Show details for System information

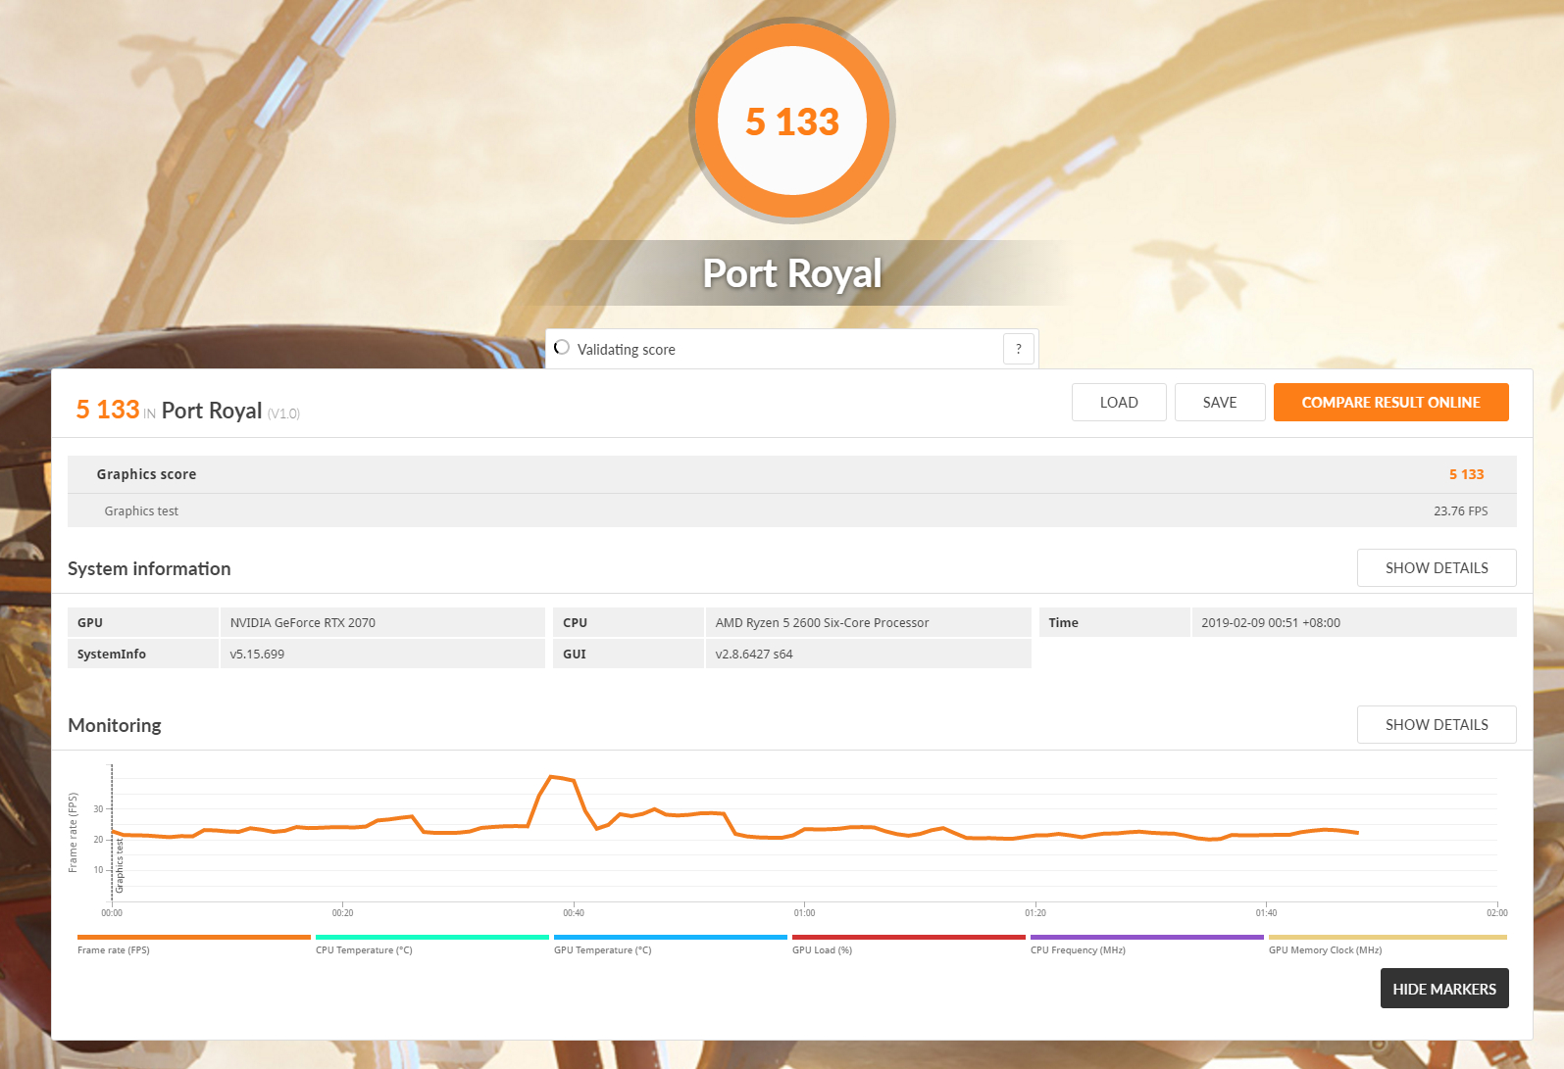pyautogui.click(x=1437, y=568)
